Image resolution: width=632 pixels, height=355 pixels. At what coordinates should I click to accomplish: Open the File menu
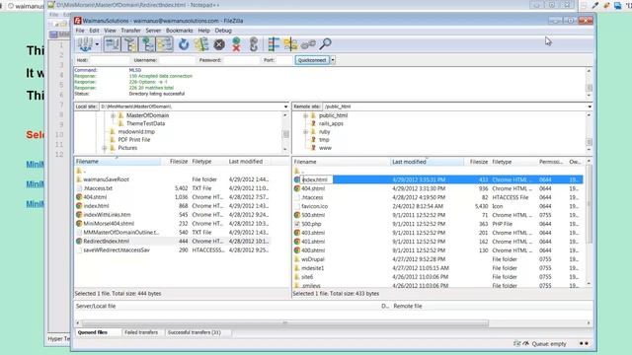80,31
